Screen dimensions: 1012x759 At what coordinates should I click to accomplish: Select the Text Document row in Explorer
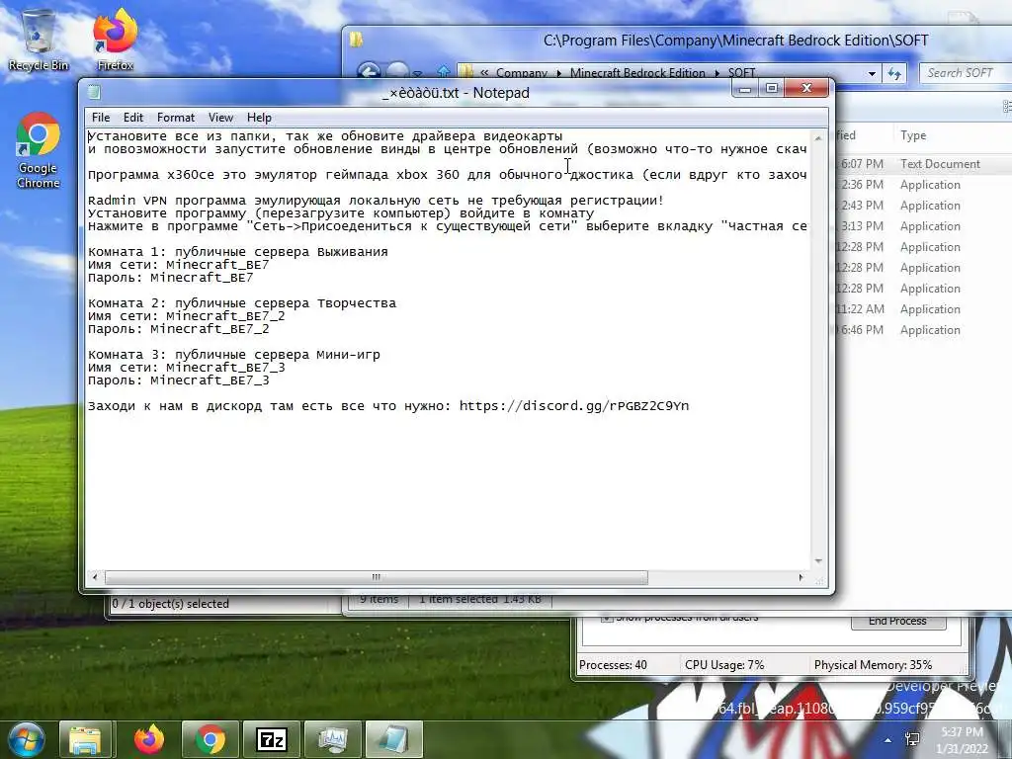tap(924, 164)
